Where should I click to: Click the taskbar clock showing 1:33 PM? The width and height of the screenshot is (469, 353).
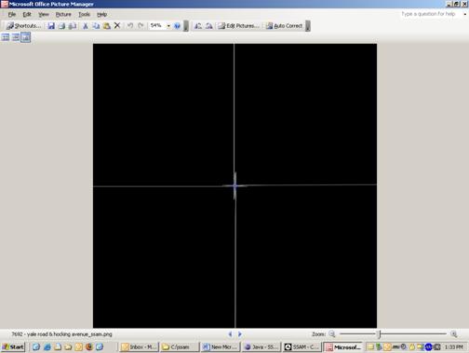coord(454,346)
